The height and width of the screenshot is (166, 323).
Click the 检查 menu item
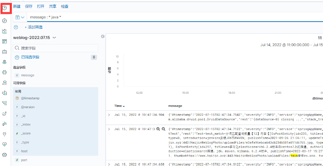click(65, 6)
